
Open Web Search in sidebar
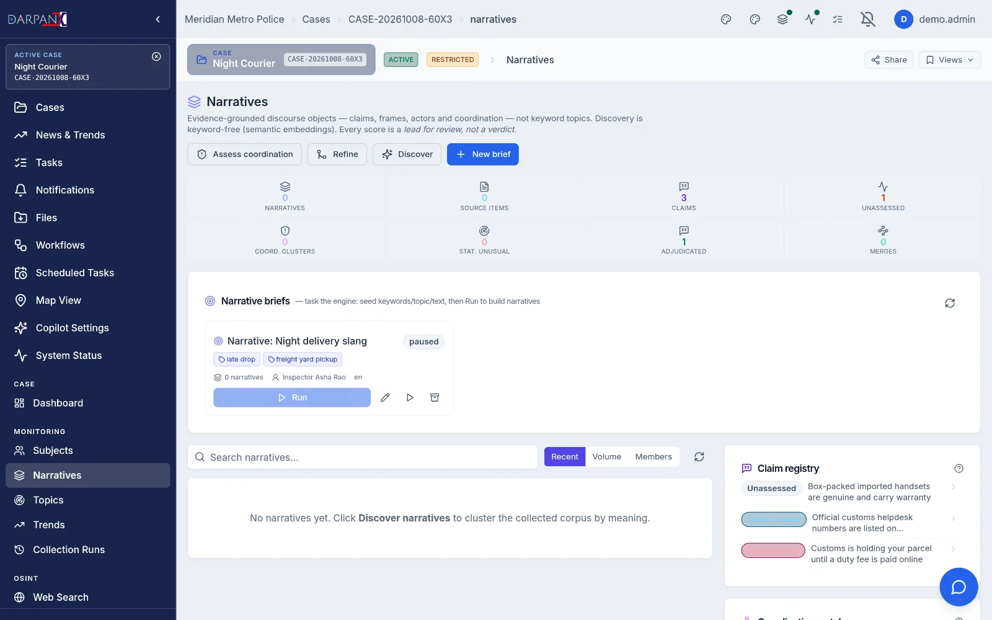pos(87,598)
